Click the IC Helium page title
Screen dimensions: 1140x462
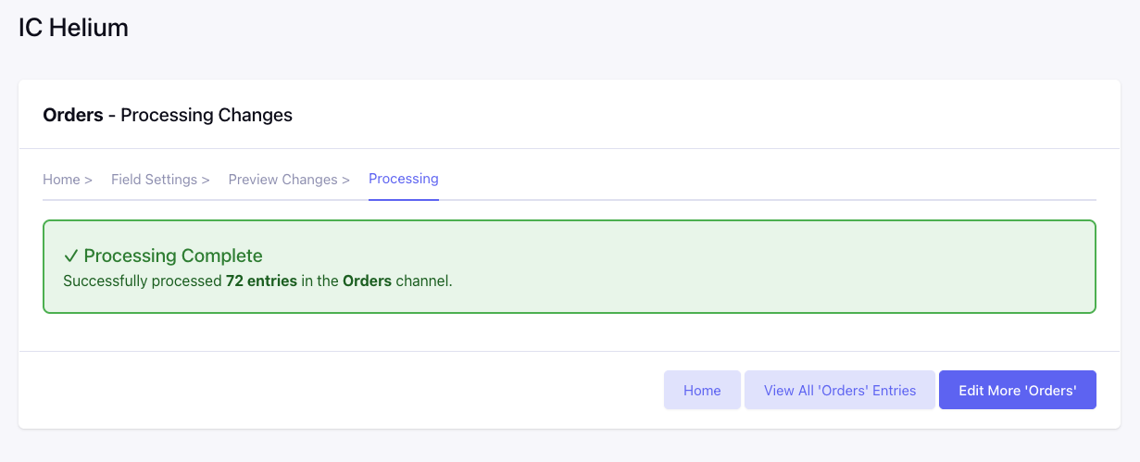point(73,28)
